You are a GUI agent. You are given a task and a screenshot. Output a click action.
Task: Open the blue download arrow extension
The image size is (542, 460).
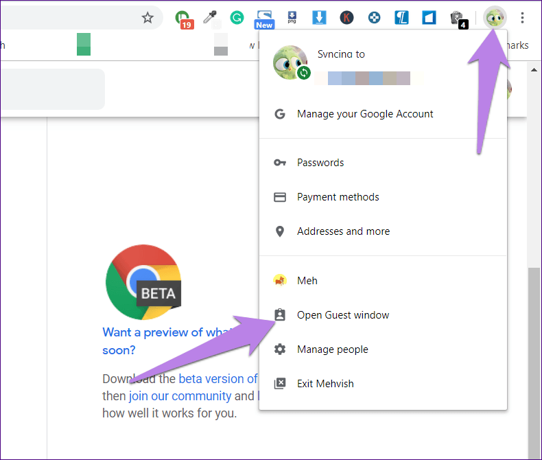pos(319,18)
